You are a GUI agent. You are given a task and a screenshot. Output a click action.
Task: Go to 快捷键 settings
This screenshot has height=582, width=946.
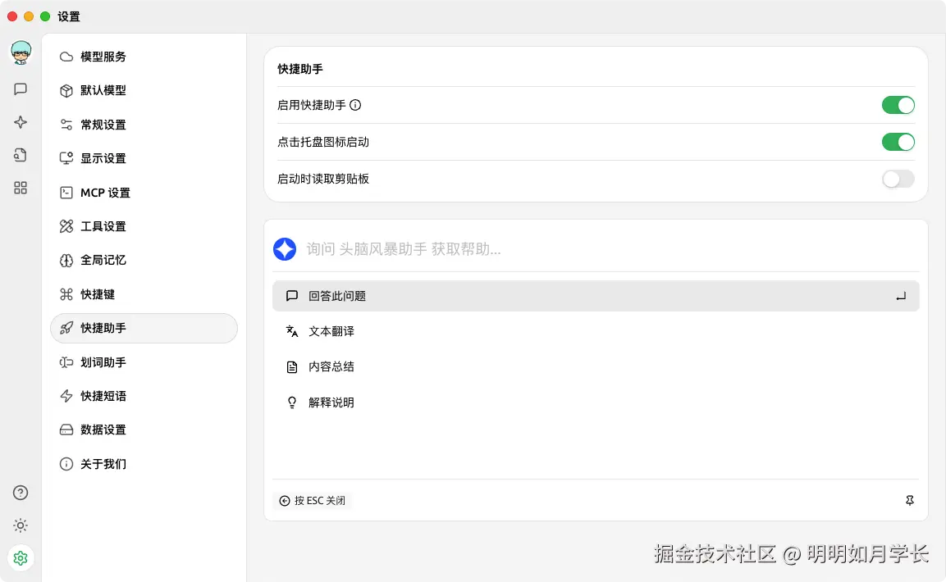144,294
